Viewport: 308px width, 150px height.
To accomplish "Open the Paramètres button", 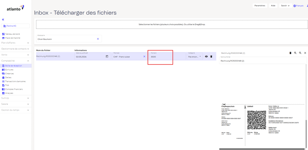I will coord(260,6).
